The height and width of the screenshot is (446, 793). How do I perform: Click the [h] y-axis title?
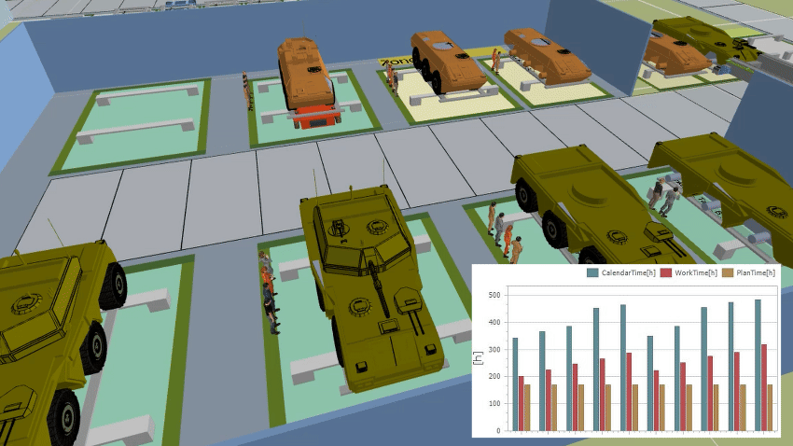coord(478,358)
